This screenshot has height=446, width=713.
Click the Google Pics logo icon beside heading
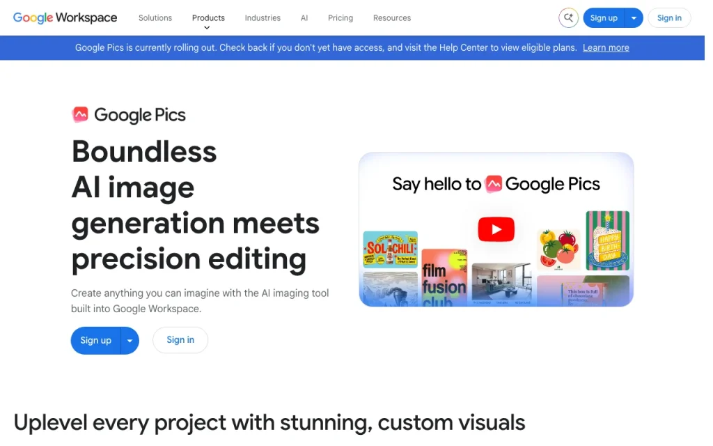80,114
